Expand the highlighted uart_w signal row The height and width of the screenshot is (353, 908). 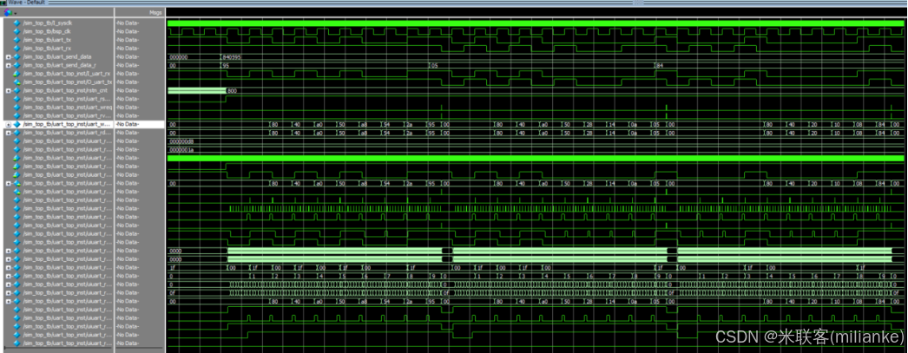point(8,124)
